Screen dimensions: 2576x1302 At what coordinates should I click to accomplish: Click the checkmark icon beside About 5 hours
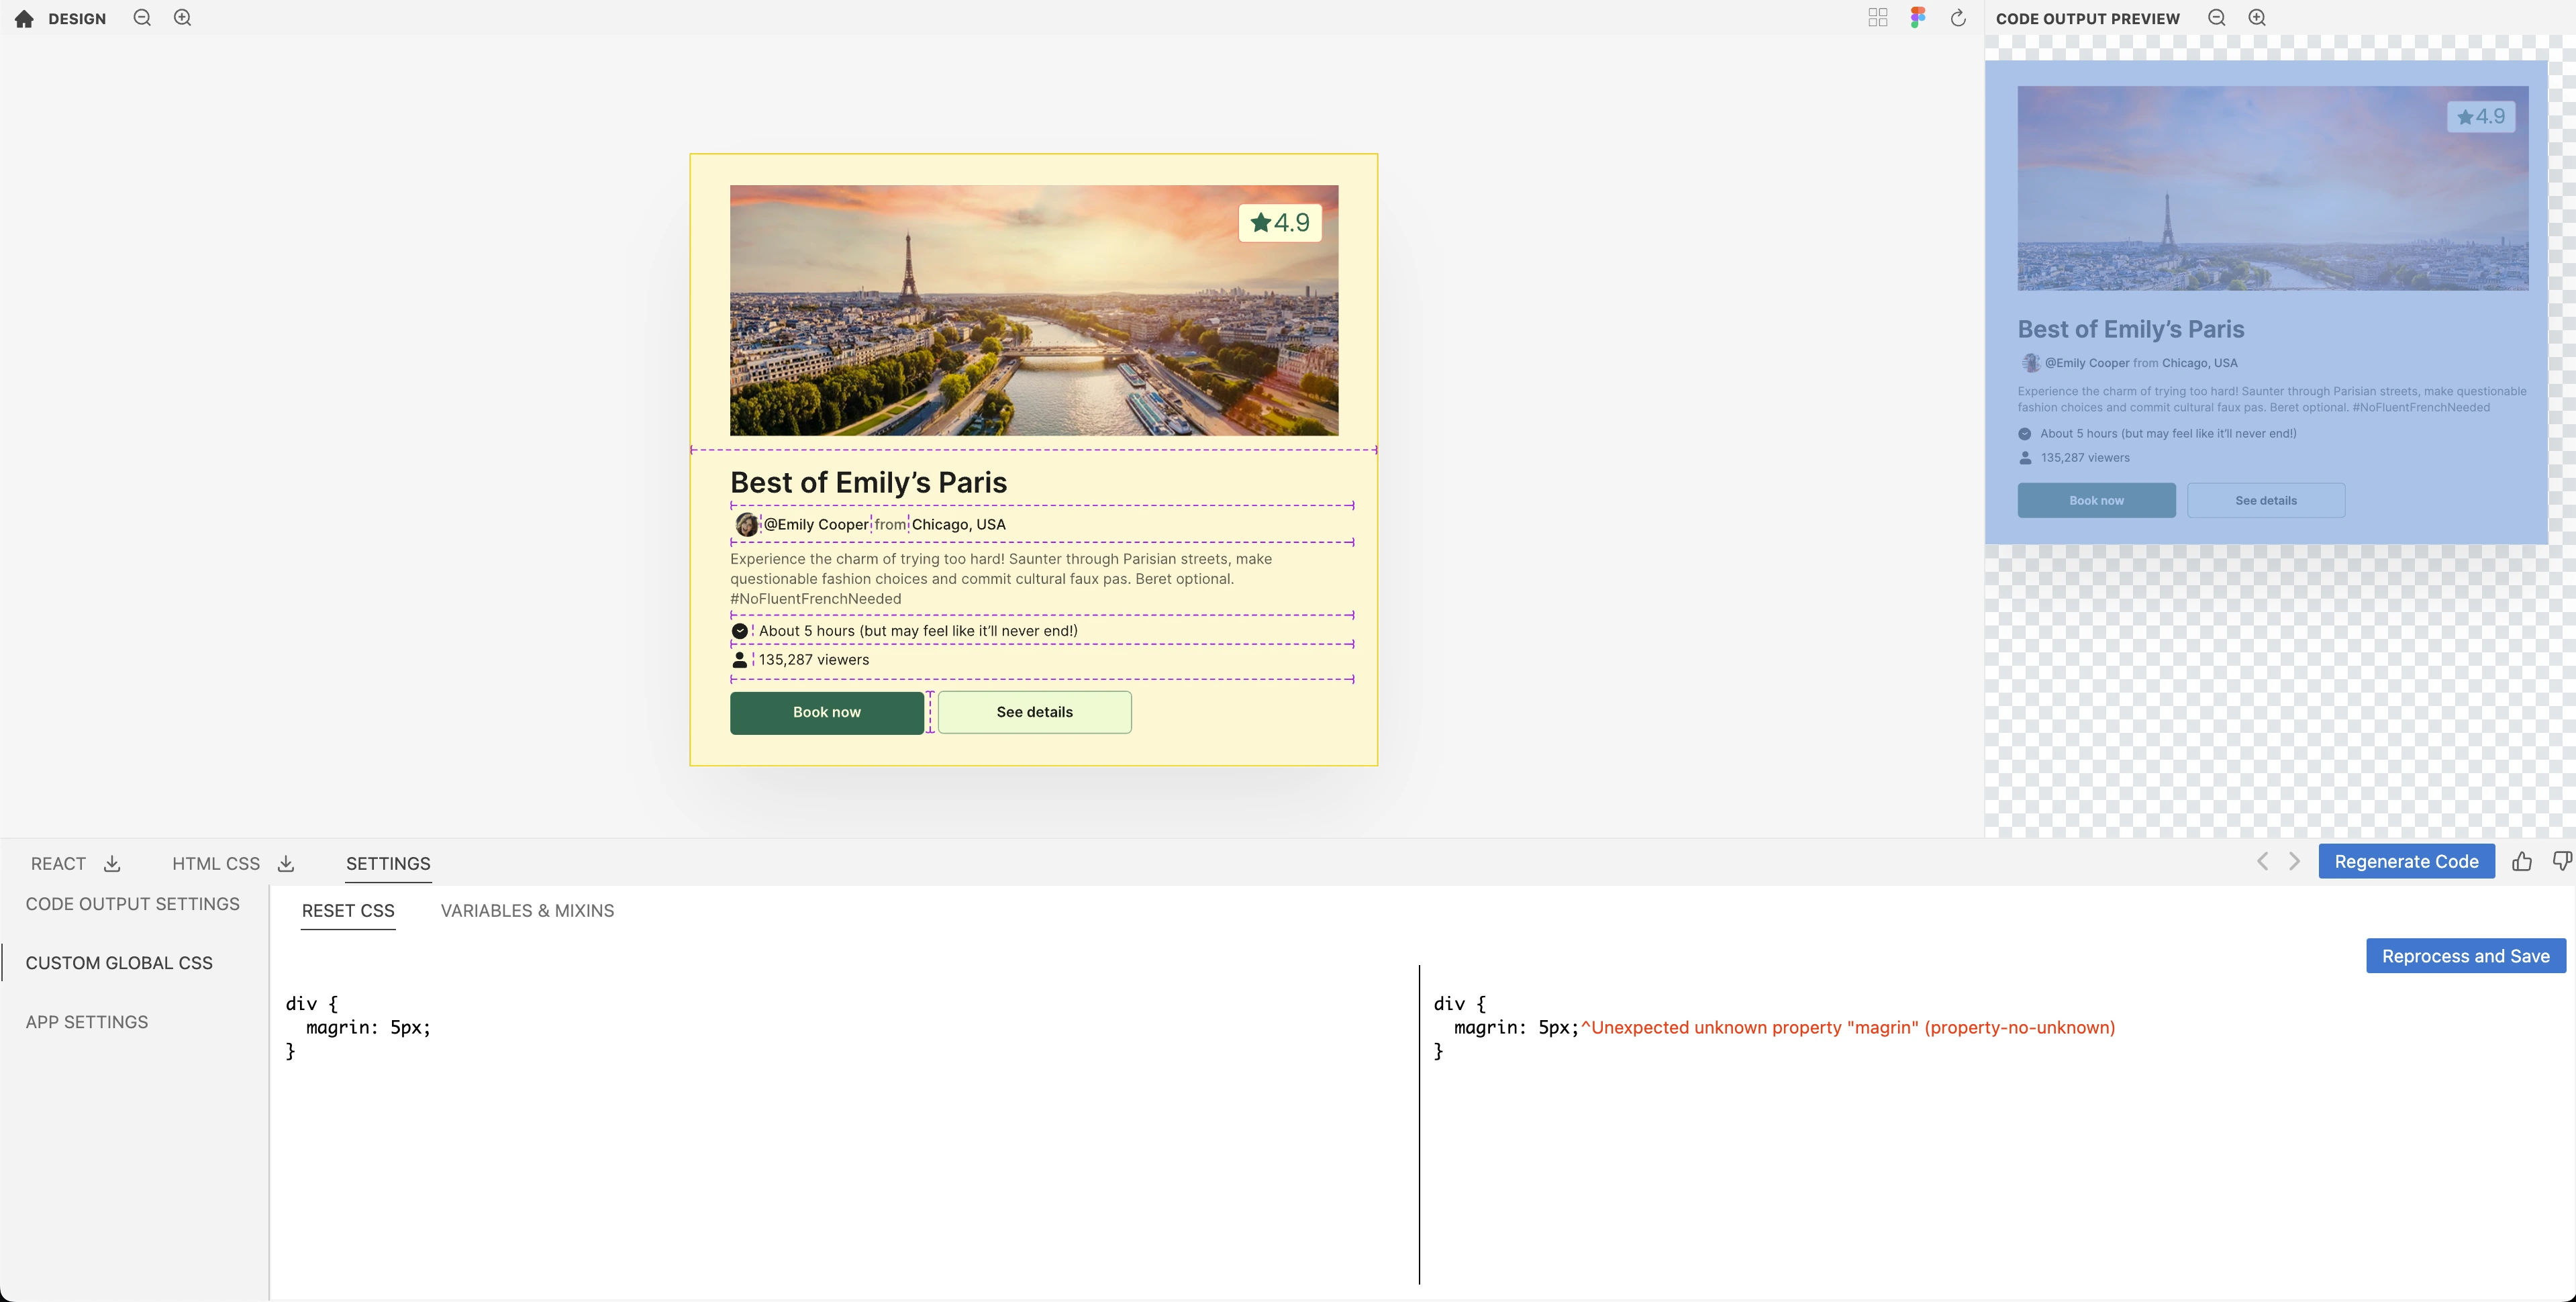[x=739, y=631]
